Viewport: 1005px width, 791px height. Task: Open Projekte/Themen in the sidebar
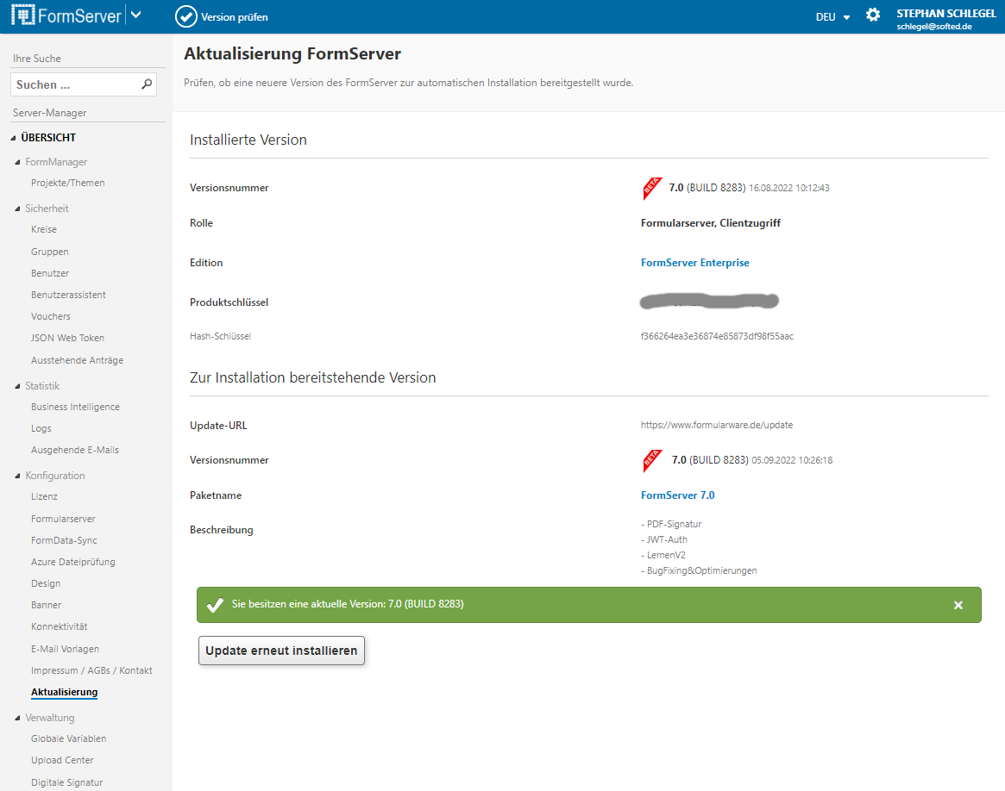point(68,183)
